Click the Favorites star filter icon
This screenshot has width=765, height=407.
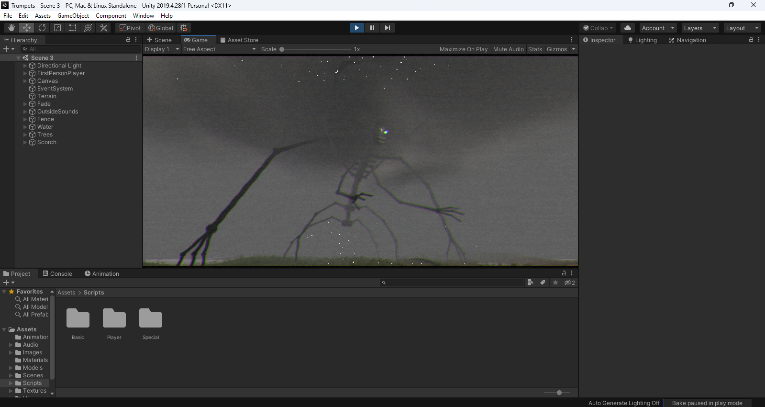pyautogui.click(x=555, y=283)
